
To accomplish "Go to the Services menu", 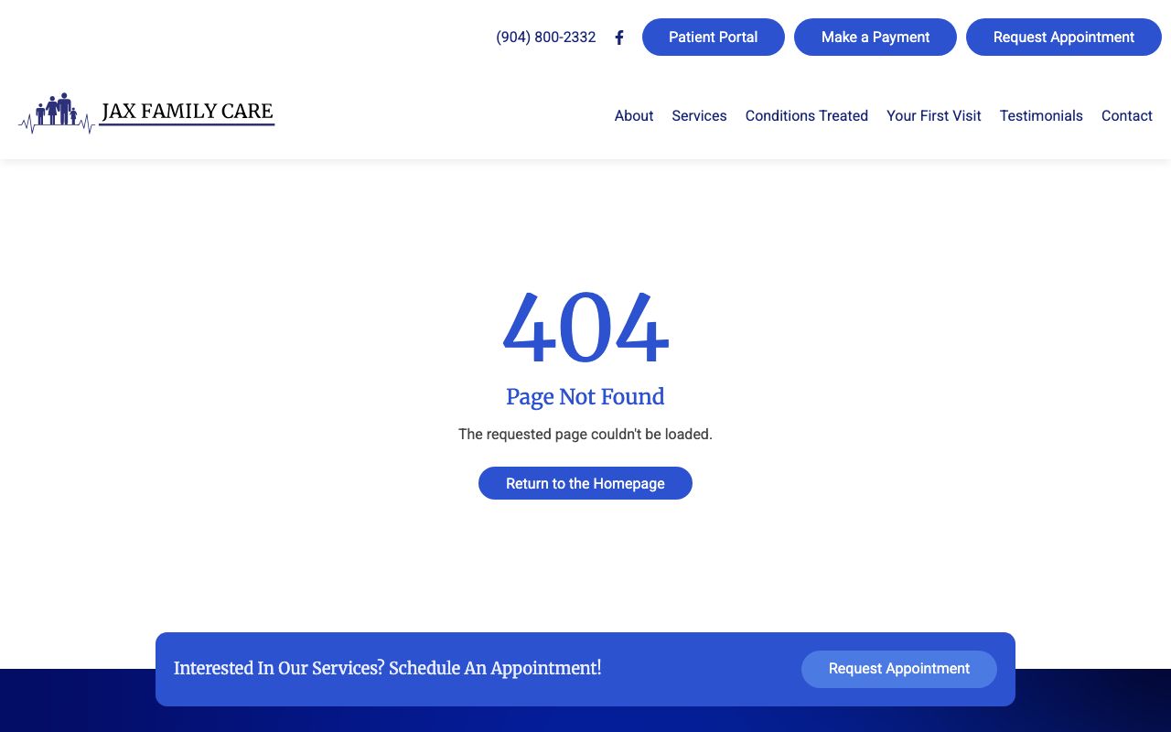I will [699, 115].
